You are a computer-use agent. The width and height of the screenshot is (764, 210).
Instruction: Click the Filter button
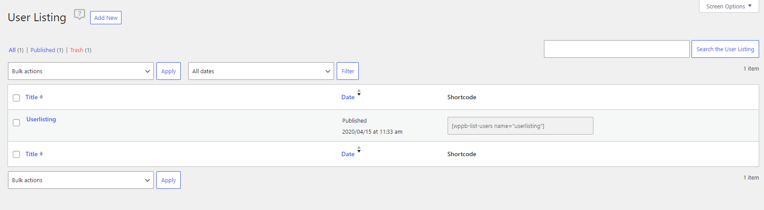click(348, 71)
